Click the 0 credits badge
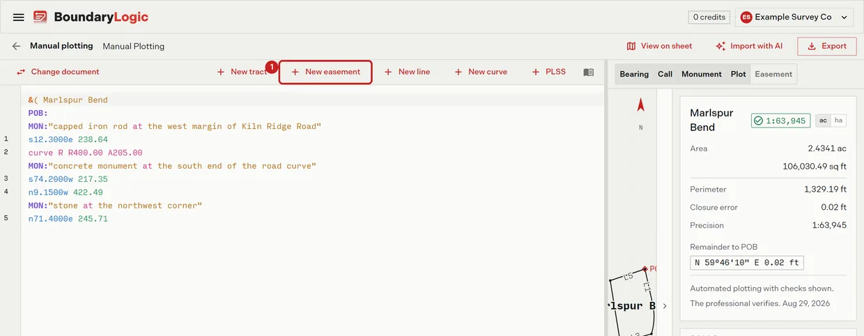Image resolution: width=864 pixels, height=336 pixels. (x=709, y=17)
